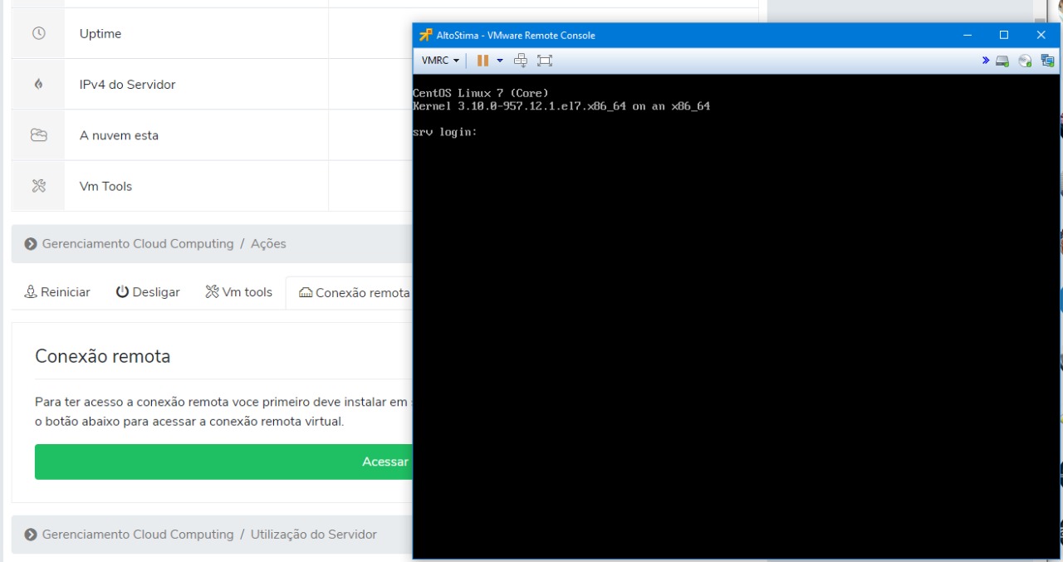This screenshot has height=562, width=1063.
Task: Click the tools icon beside Vm Tools row
Action: [38, 186]
